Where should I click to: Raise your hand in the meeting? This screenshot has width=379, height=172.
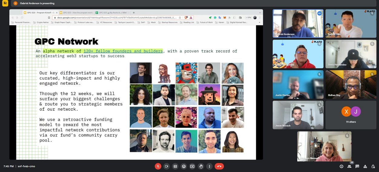[201, 166]
